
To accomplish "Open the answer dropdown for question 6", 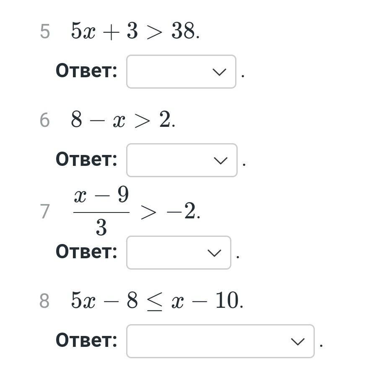I will click(x=182, y=160).
